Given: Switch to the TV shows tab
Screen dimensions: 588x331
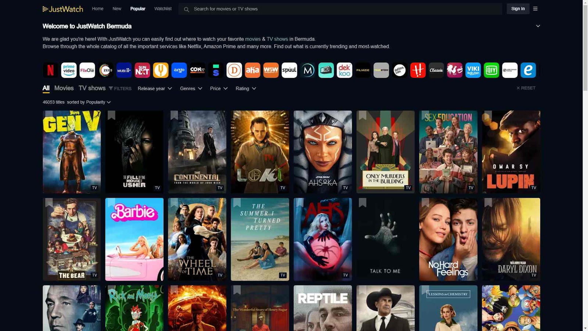Looking at the screenshot, I should coord(92,88).
